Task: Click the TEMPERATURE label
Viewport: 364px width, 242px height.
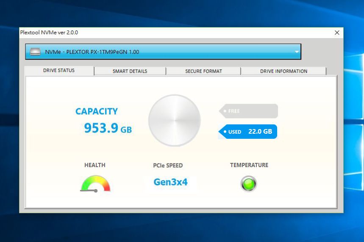Action: [249, 165]
